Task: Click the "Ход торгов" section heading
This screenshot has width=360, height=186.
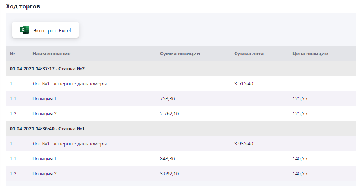Action: [23, 7]
